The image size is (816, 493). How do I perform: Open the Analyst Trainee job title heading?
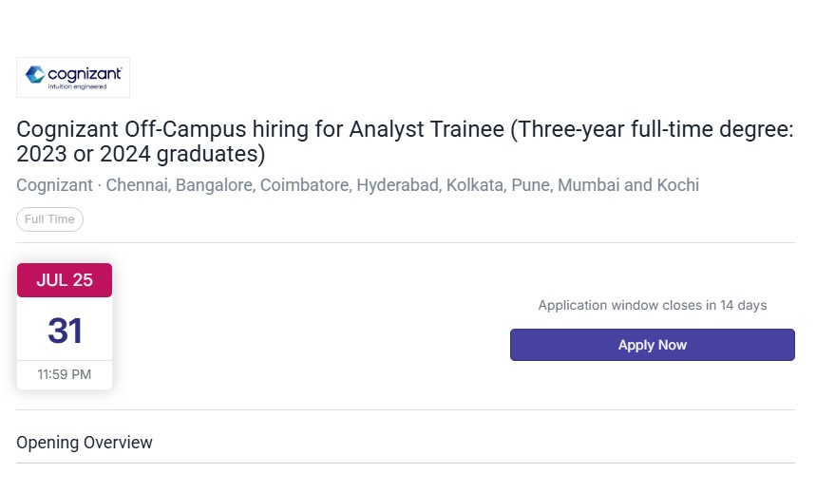pos(405,142)
